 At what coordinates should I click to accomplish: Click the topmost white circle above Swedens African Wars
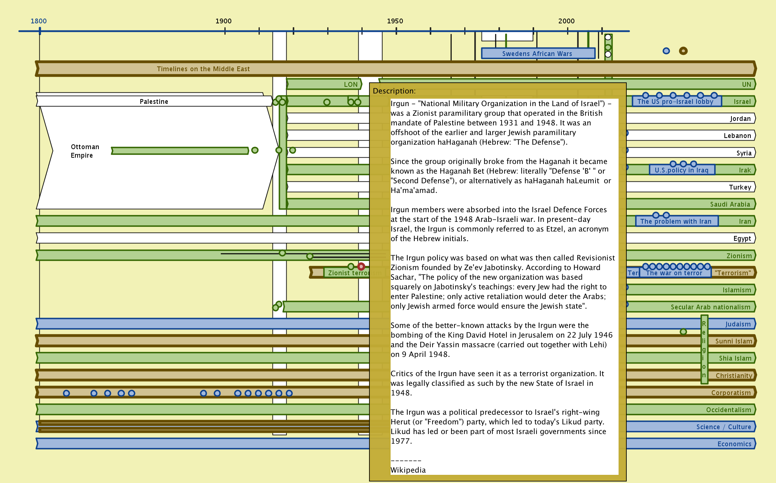608,37
